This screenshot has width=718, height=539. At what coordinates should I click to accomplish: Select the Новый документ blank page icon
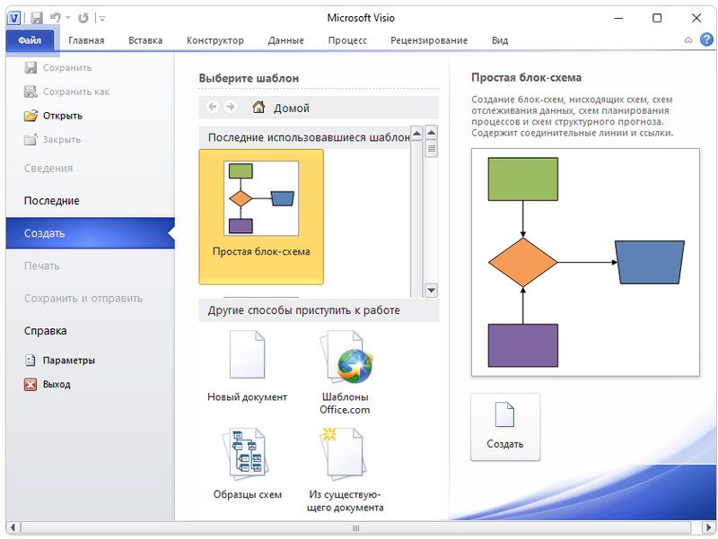point(247,355)
